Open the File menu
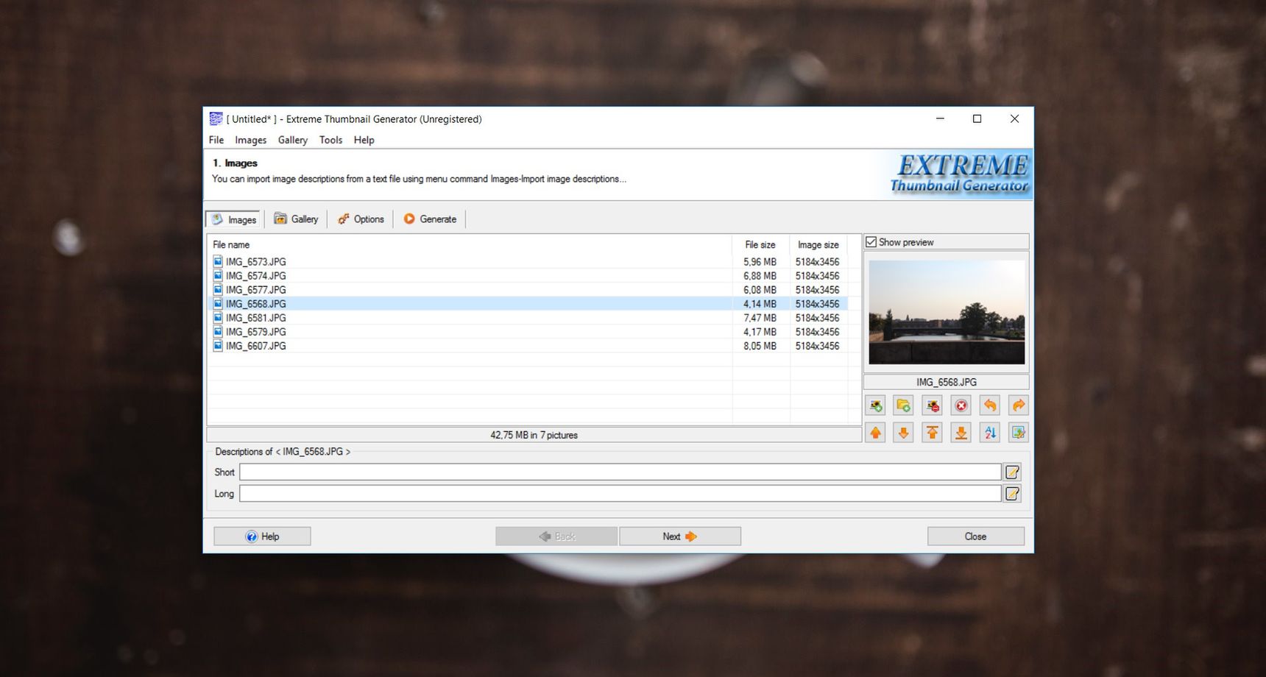 click(x=216, y=140)
